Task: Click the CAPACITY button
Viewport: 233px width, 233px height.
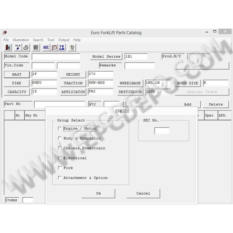Action: [17, 92]
